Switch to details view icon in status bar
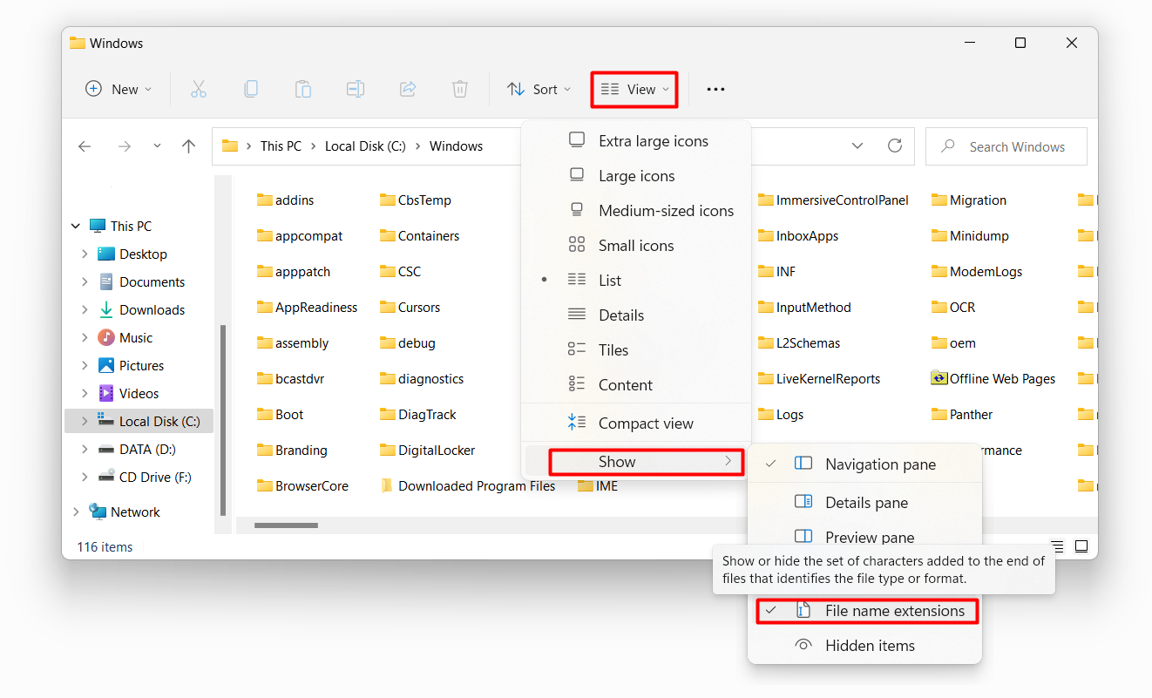 click(1057, 546)
